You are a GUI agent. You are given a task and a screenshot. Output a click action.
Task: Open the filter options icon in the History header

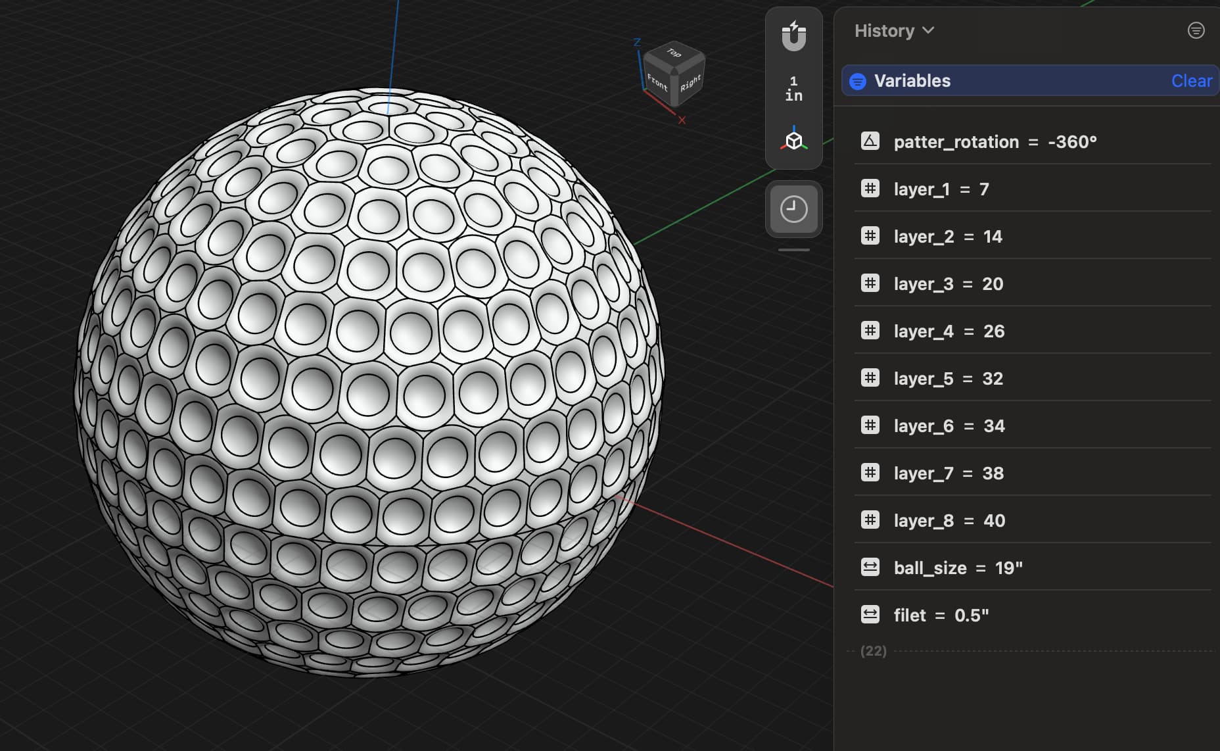click(1196, 30)
